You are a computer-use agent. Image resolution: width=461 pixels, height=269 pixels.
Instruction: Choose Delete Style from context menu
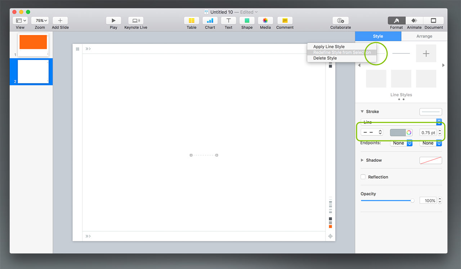(x=325, y=58)
